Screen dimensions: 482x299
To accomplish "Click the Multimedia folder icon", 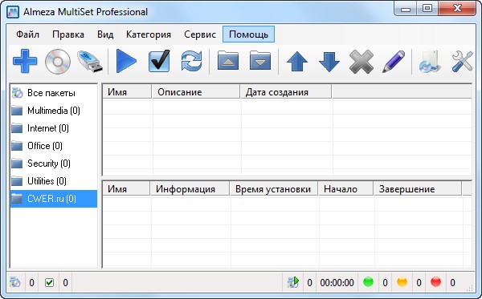I will click(17, 111).
